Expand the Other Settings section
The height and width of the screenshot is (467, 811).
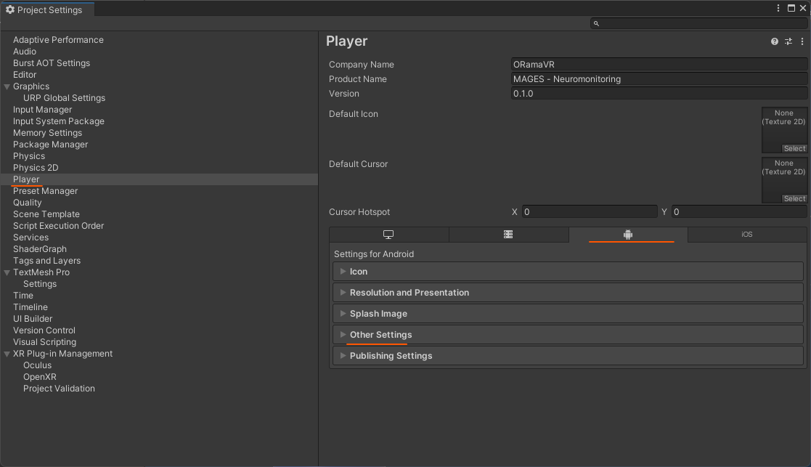[568, 335]
